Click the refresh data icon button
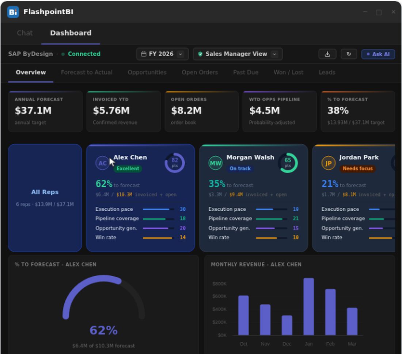Image resolution: width=402 pixels, height=354 pixels. [349, 54]
